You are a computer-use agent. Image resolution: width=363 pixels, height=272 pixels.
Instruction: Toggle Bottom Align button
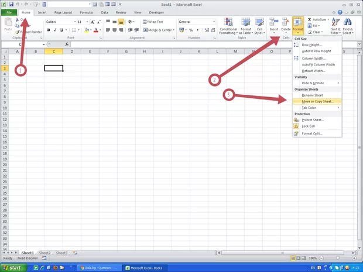click(121, 22)
